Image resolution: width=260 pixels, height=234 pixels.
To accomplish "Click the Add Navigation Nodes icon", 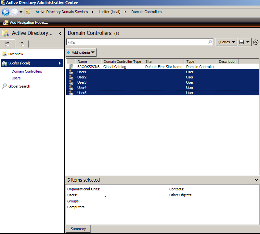I will pos(6,22).
